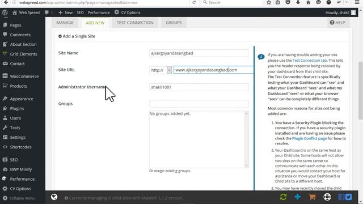Click the lifebuoy support icon in footer
This screenshot has height=204, width=363.
pyautogui.click(x=327, y=197)
